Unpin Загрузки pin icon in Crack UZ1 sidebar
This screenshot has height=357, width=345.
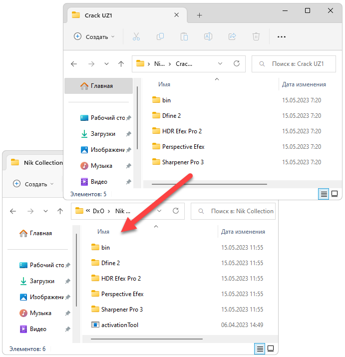tap(129, 134)
